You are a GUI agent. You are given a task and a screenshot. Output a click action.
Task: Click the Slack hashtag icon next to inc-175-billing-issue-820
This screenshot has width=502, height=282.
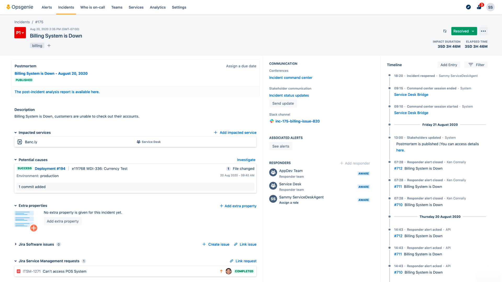[271, 121]
